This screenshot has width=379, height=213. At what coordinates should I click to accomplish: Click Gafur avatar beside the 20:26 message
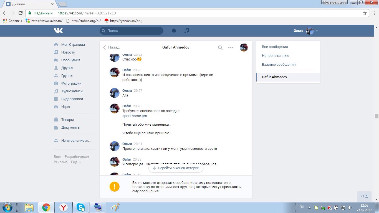click(x=115, y=73)
